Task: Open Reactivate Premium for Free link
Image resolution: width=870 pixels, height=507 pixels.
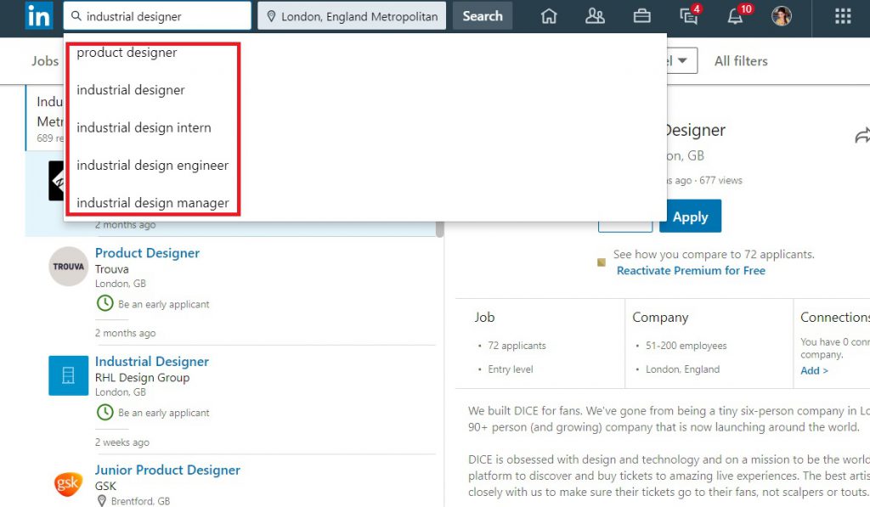Action: pyautogui.click(x=691, y=271)
